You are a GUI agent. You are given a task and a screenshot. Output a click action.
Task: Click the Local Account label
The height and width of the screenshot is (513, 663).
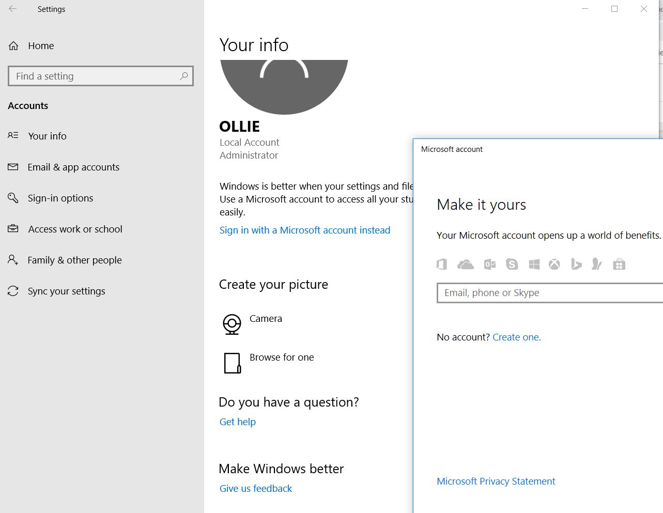pos(250,143)
